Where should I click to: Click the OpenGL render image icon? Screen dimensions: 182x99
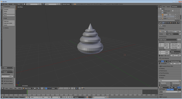pos(82,88)
